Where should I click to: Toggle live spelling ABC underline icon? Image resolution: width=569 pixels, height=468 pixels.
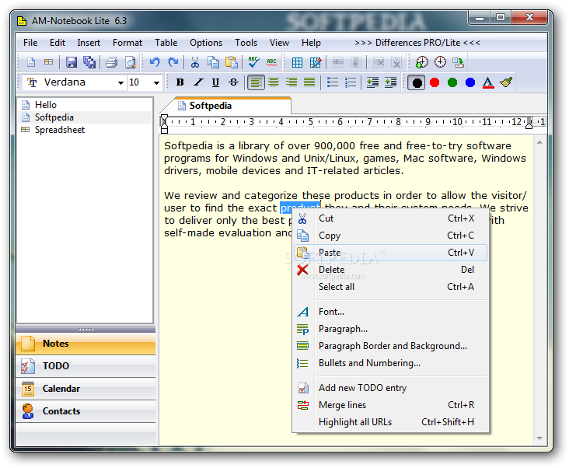tap(271, 62)
